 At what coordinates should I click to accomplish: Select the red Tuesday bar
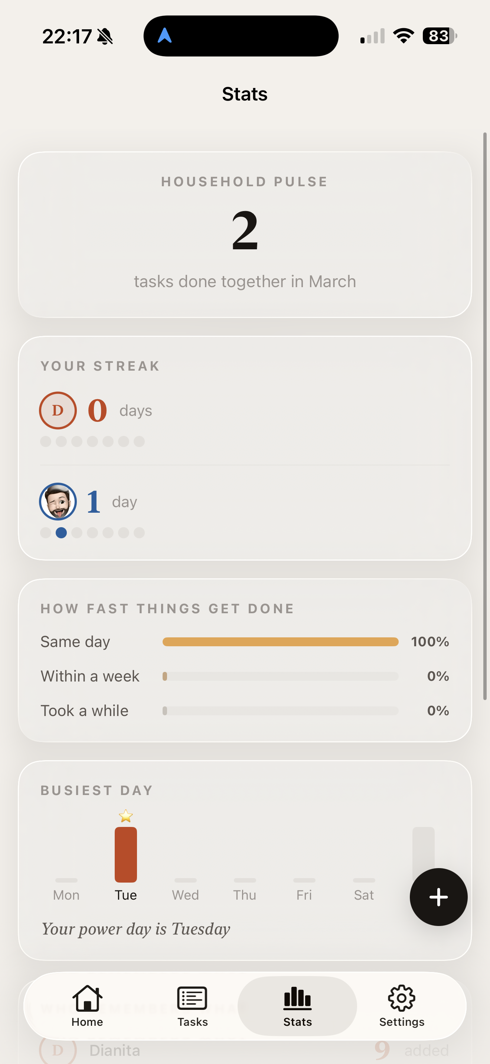[x=125, y=854]
